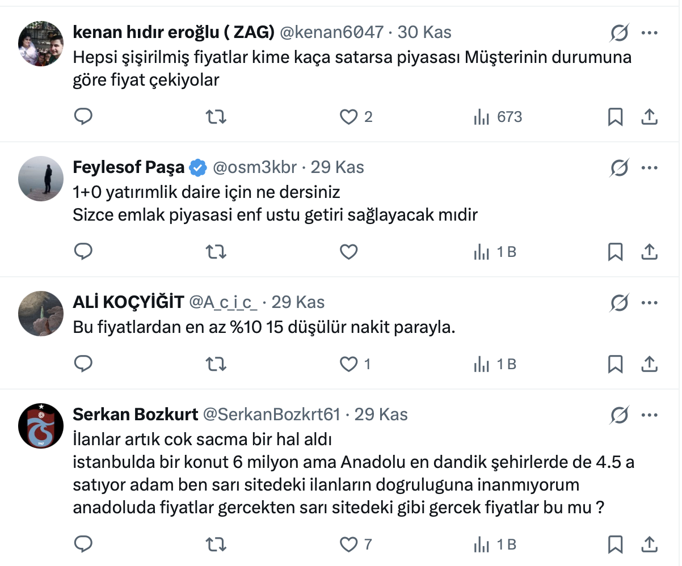
Task: Open Serkan Bozkurt's profile name link
Action: pos(135,415)
